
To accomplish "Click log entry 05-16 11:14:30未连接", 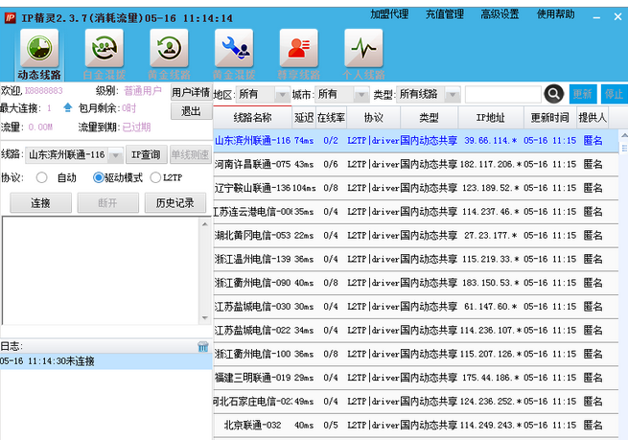I will [105, 361].
